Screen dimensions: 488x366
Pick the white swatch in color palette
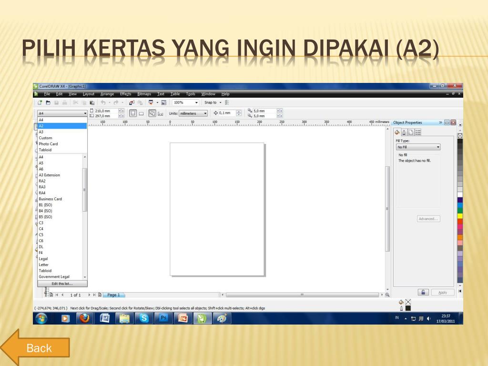click(x=460, y=194)
